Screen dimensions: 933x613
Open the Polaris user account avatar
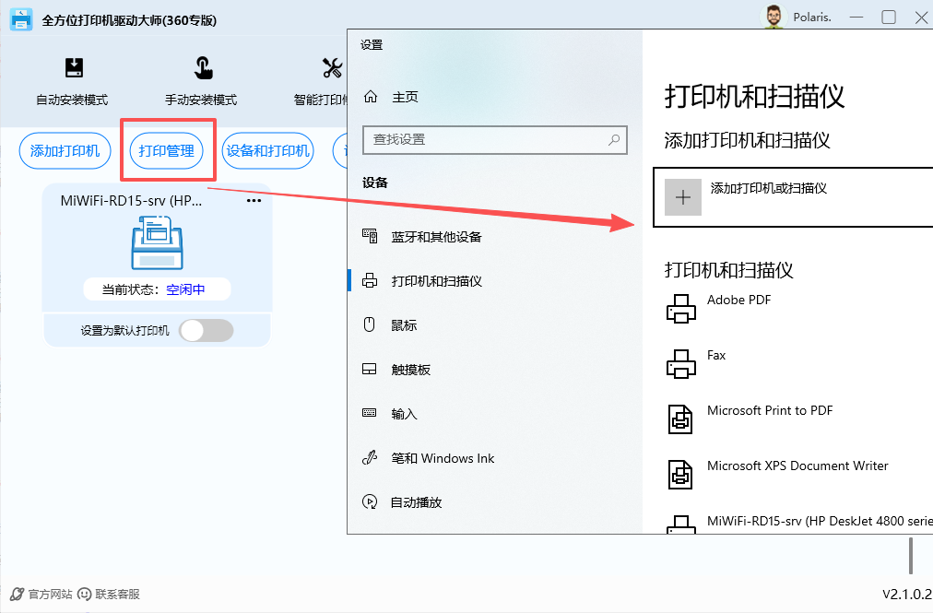[774, 17]
